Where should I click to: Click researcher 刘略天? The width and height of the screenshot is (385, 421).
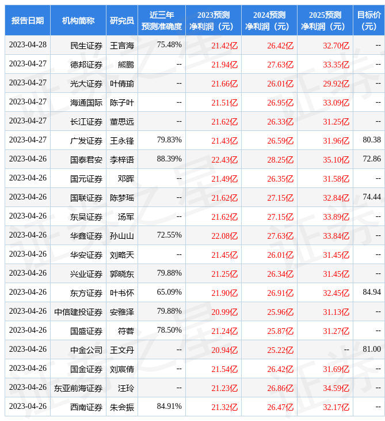tap(122, 255)
